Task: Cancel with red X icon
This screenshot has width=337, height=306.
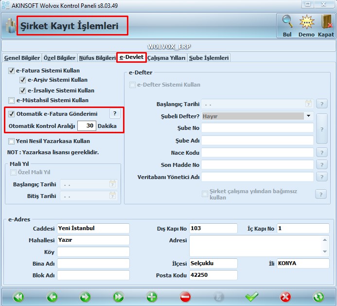Action: click(285, 297)
